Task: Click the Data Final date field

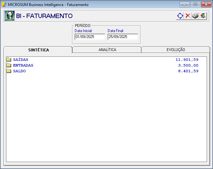Action: [123, 37]
